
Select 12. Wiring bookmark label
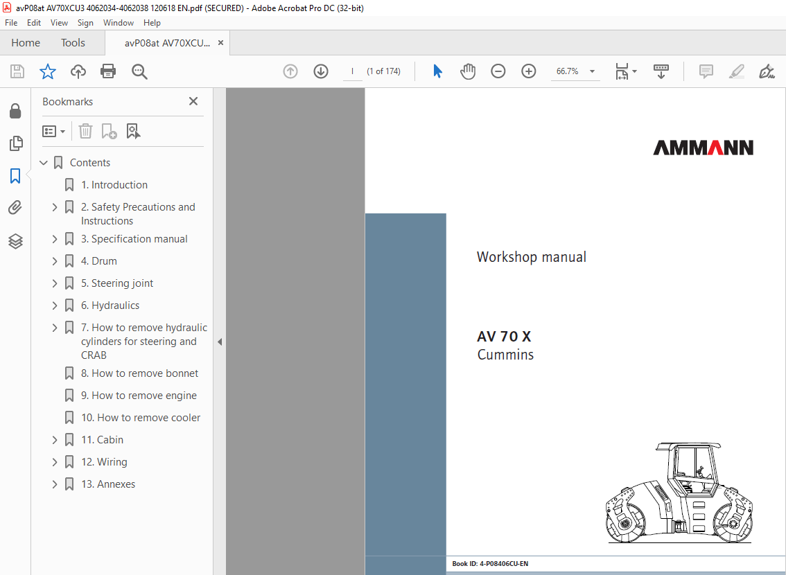(x=104, y=462)
